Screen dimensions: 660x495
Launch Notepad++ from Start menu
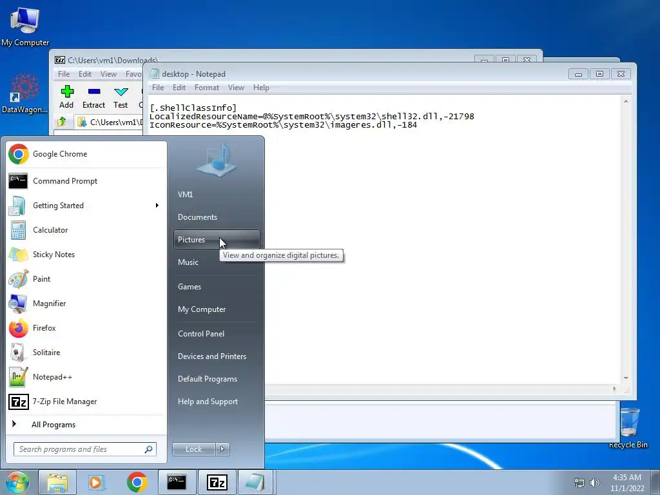[86, 376]
